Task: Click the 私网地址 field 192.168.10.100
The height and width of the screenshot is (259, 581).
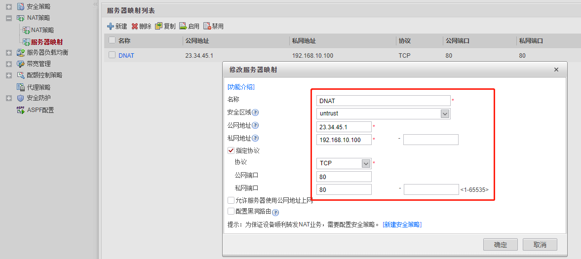Action: [x=344, y=140]
